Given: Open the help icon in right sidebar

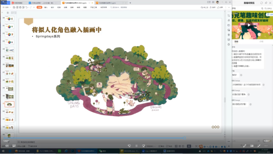Looking at the screenshot, I should tap(229, 44).
